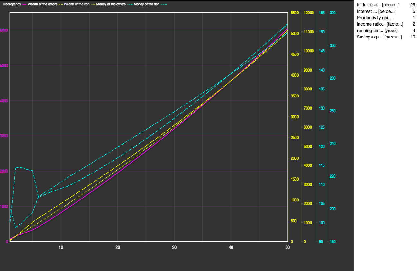Click the value 5 beside Interest

[414, 11]
